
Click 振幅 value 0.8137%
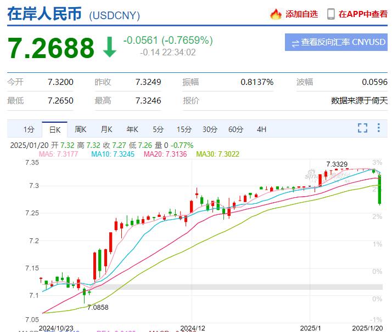(x=257, y=82)
